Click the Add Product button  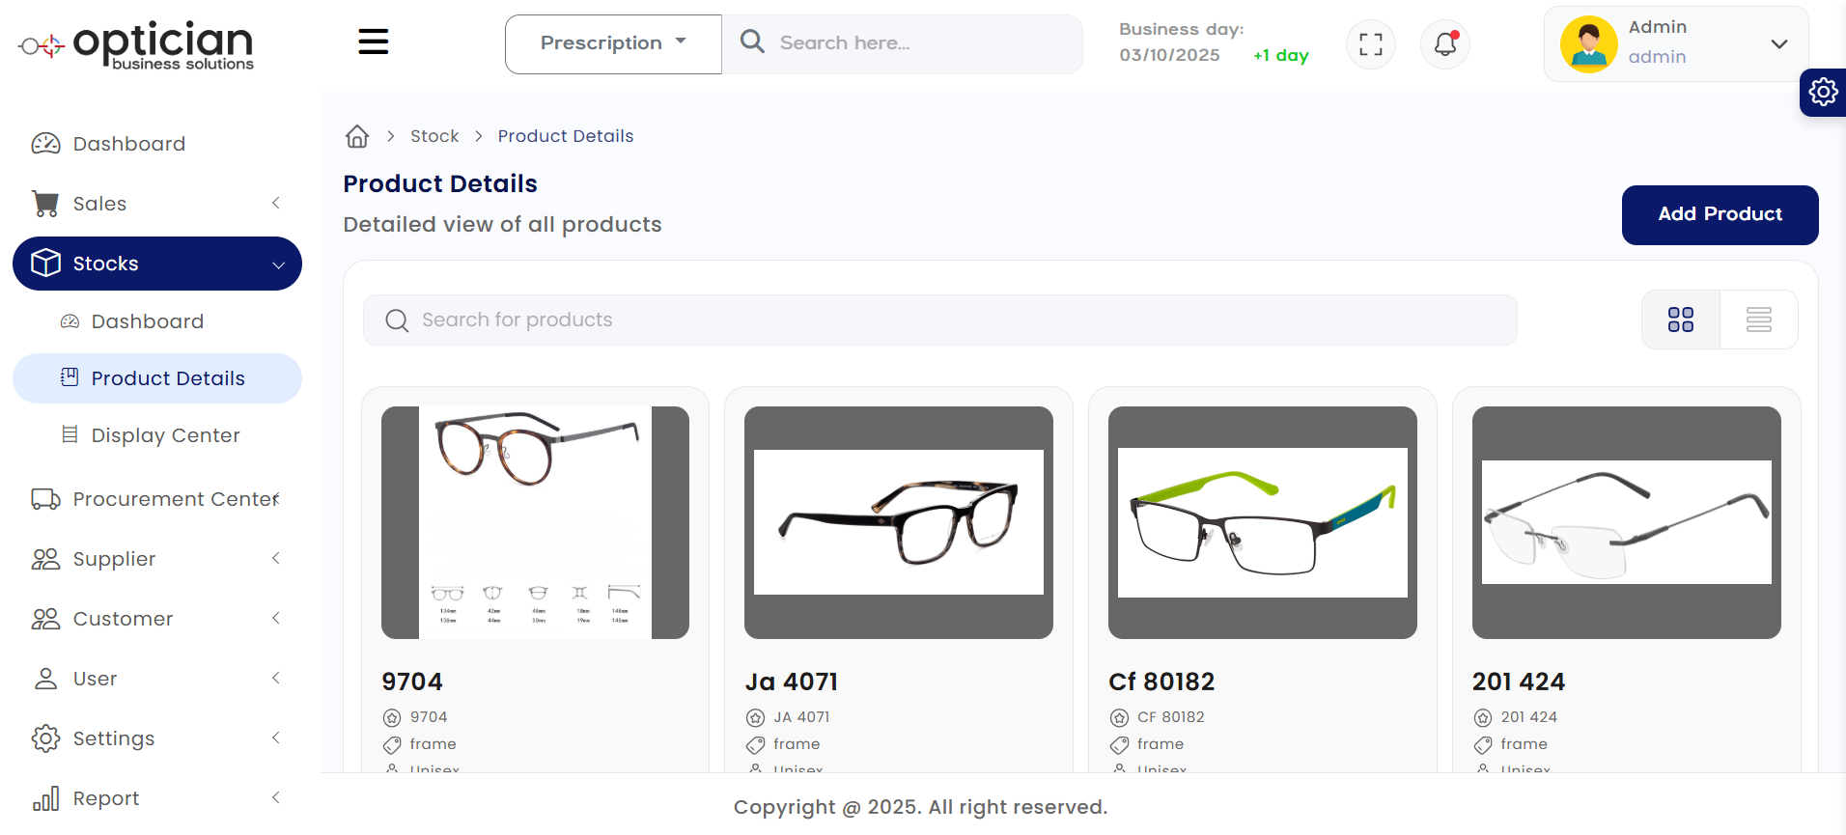pos(1720,214)
